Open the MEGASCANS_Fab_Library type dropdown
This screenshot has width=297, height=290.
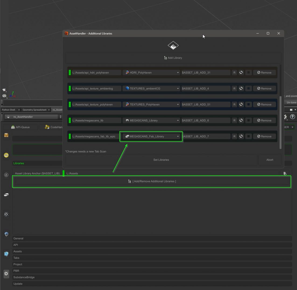point(151,136)
